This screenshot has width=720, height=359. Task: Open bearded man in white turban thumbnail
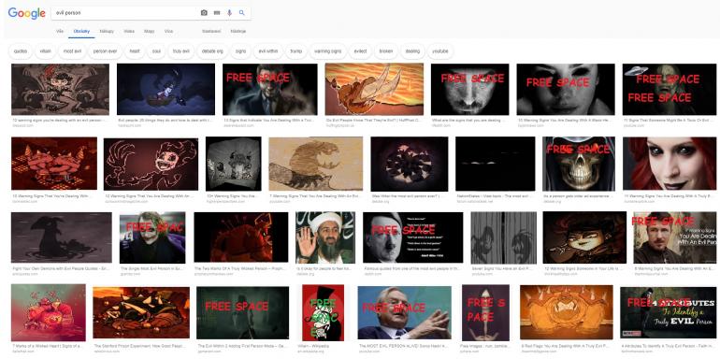pos(325,237)
